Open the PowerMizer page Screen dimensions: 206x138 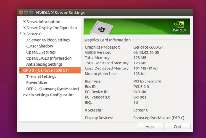[x=37, y=82]
